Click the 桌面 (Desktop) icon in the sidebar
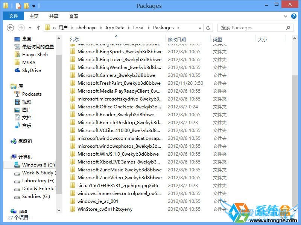Screen dimensions: 301x225 (x=18, y=39)
